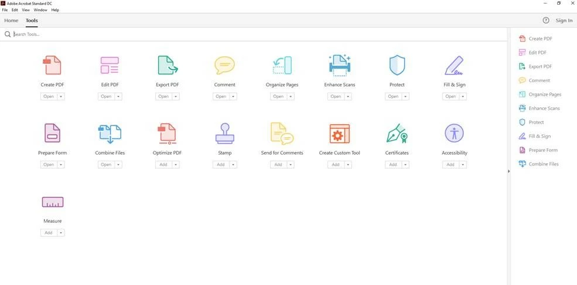577x285 pixels.
Task: Click Export PDF icon in right sidebar
Action: coord(522,66)
